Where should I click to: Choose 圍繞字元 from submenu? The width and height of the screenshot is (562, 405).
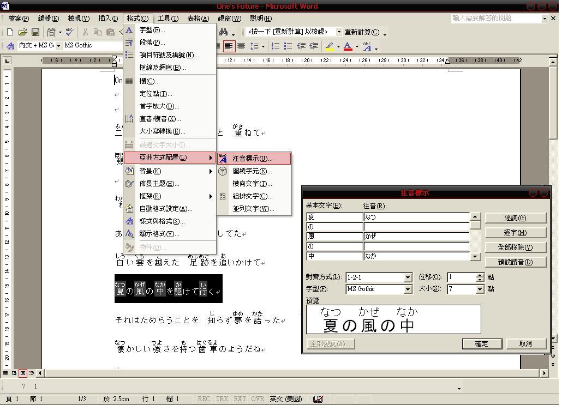click(254, 171)
